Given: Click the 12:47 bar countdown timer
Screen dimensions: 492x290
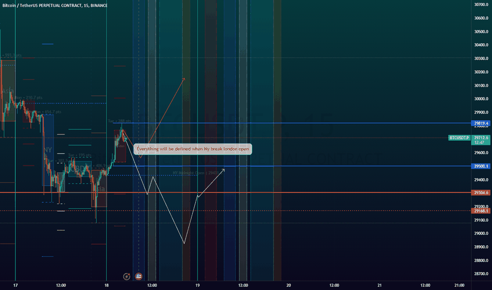Looking at the screenshot, I should 479,142.
